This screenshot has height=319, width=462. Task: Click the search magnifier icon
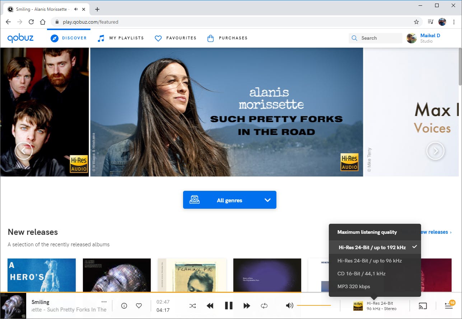[x=355, y=38]
